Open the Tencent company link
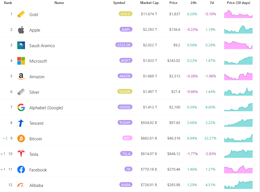260x192 pixels. [36, 123]
